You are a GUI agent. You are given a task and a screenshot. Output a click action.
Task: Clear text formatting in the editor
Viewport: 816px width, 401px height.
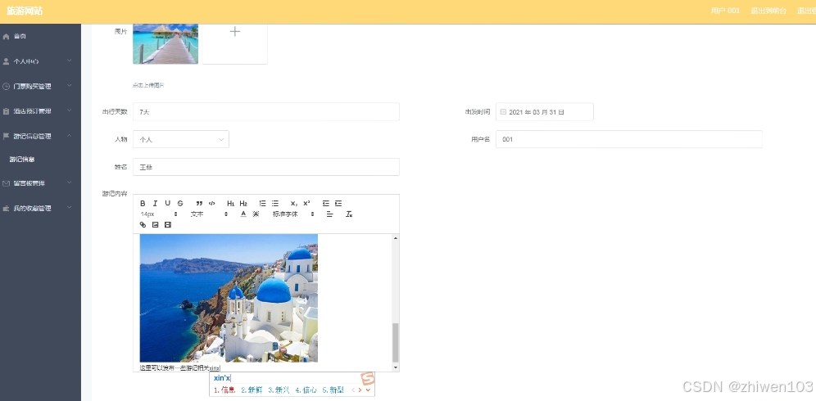click(349, 214)
